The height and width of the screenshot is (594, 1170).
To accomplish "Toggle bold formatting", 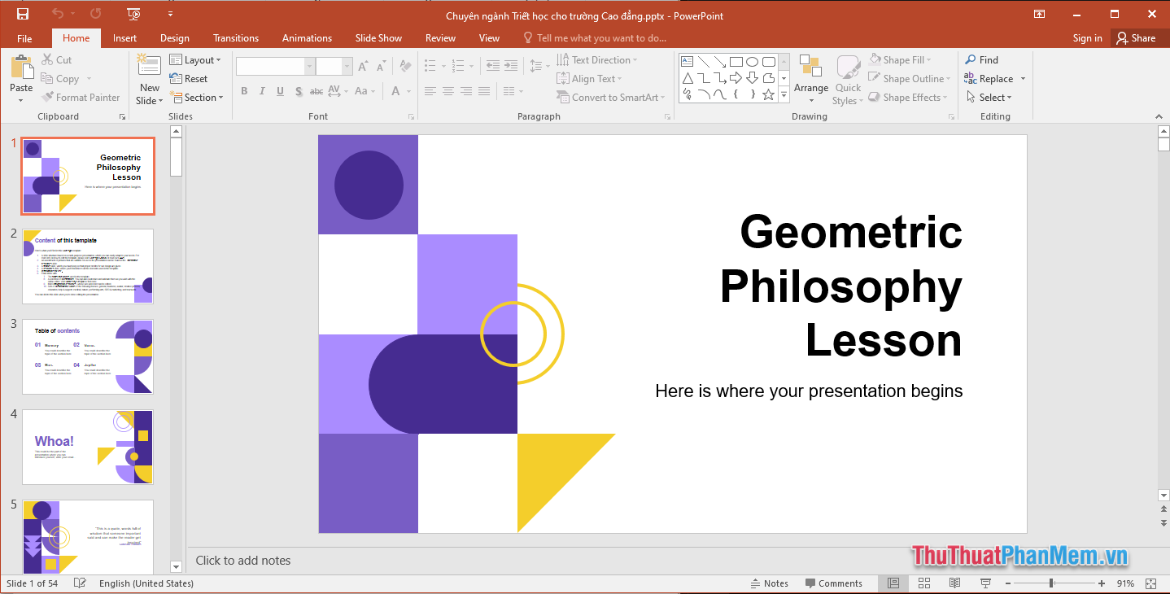I will 244,91.
